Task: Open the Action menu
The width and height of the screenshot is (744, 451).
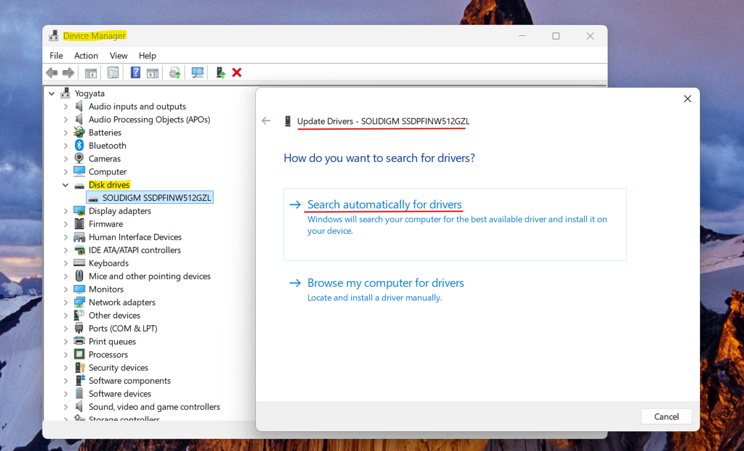Action: coord(86,55)
